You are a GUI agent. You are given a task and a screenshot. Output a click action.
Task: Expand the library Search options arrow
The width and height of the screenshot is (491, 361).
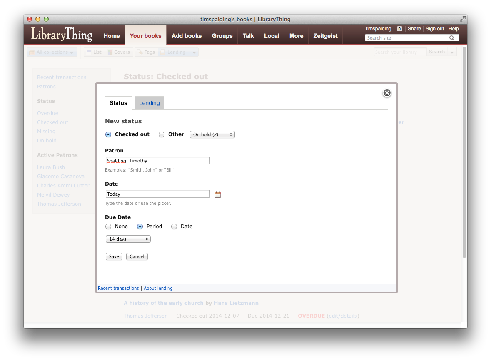tap(452, 52)
